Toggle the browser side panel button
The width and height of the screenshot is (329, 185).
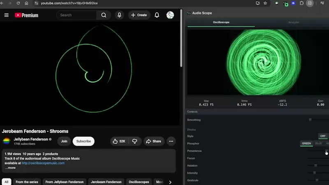(310, 3)
